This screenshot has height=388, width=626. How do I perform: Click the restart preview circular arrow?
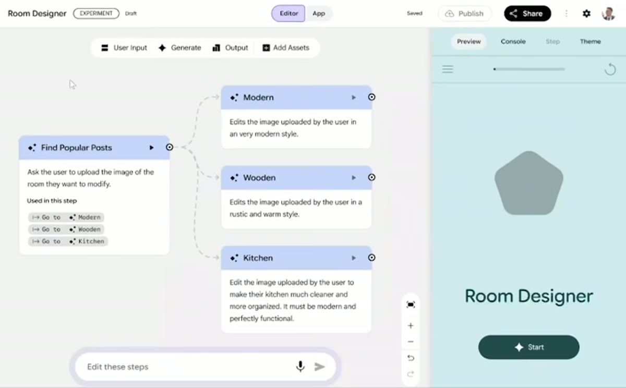click(610, 69)
